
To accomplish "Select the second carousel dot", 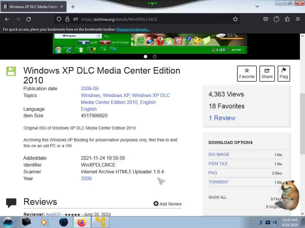I will (x=155, y=57).
